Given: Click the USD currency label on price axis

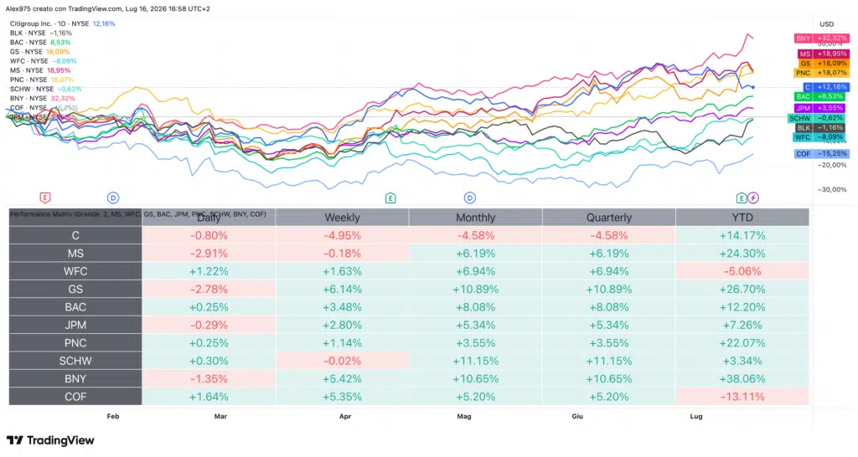Looking at the screenshot, I should tap(826, 24).
